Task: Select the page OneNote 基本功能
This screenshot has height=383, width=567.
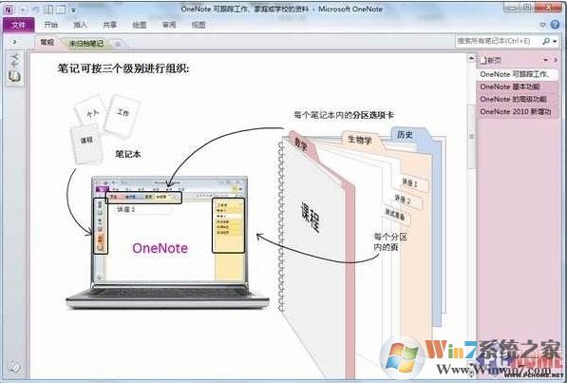Action: 518,86
